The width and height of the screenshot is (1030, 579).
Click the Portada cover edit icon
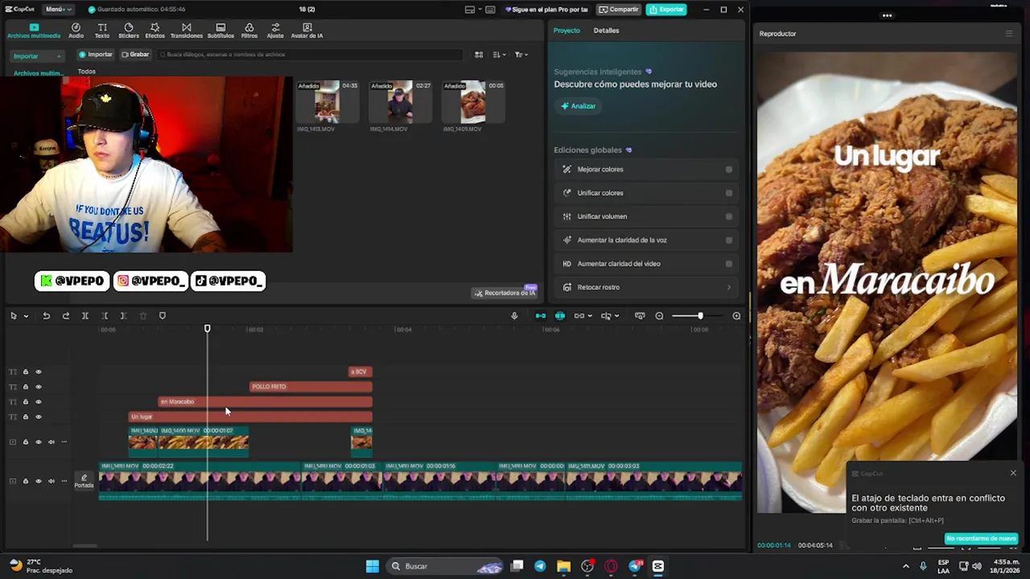coord(84,481)
